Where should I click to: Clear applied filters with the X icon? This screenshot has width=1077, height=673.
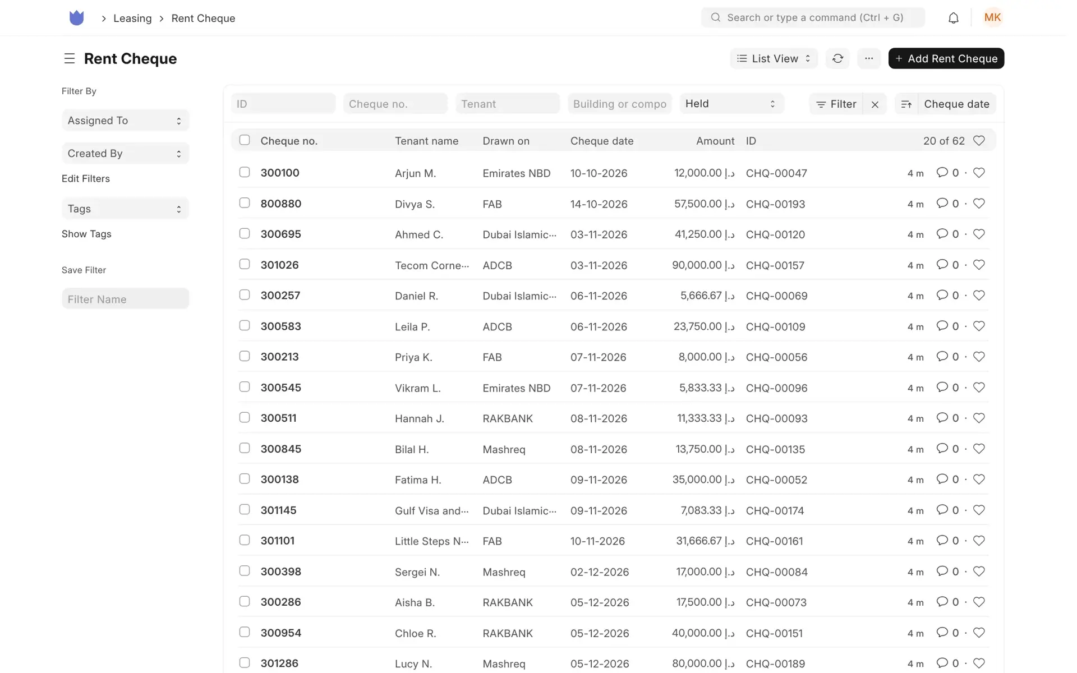pyautogui.click(x=875, y=104)
